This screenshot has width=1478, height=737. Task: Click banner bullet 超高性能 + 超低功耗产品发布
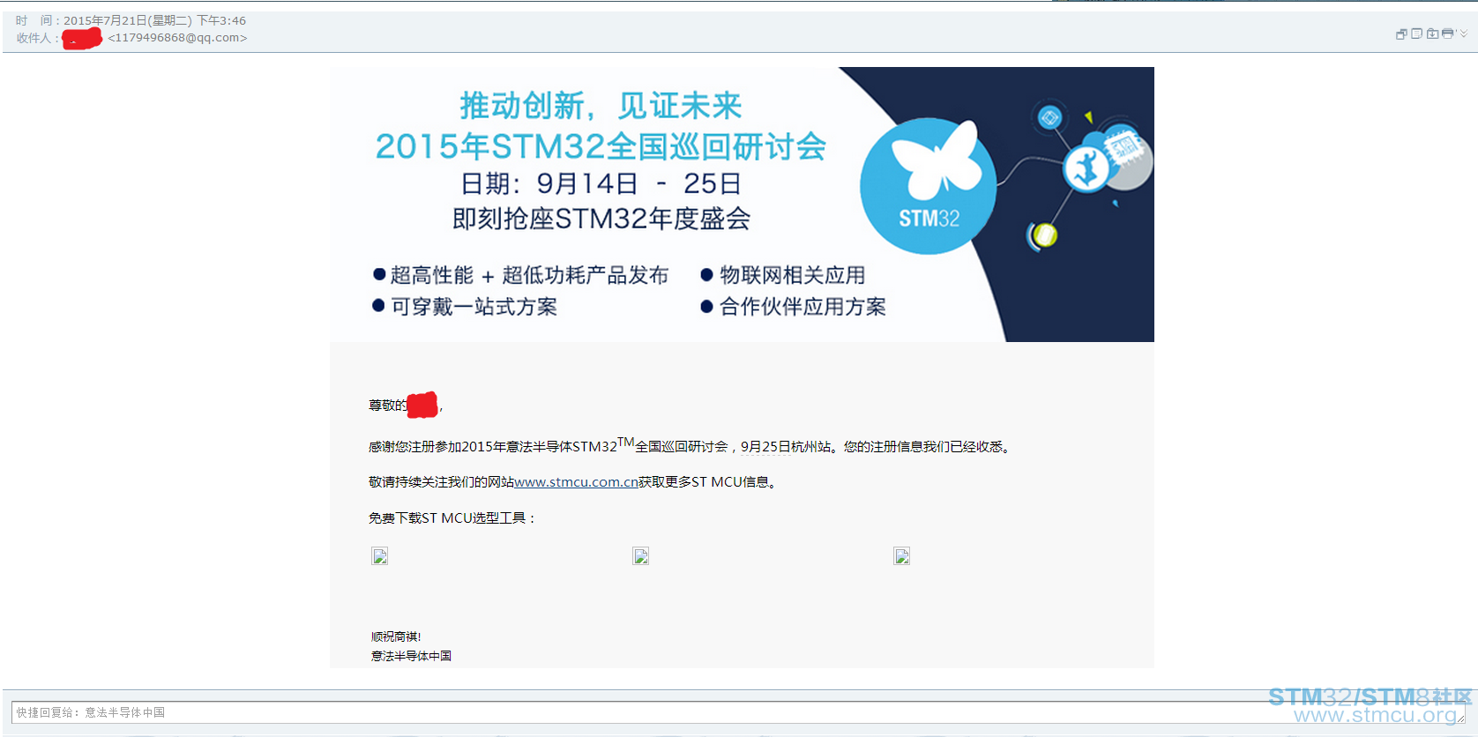point(529,275)
